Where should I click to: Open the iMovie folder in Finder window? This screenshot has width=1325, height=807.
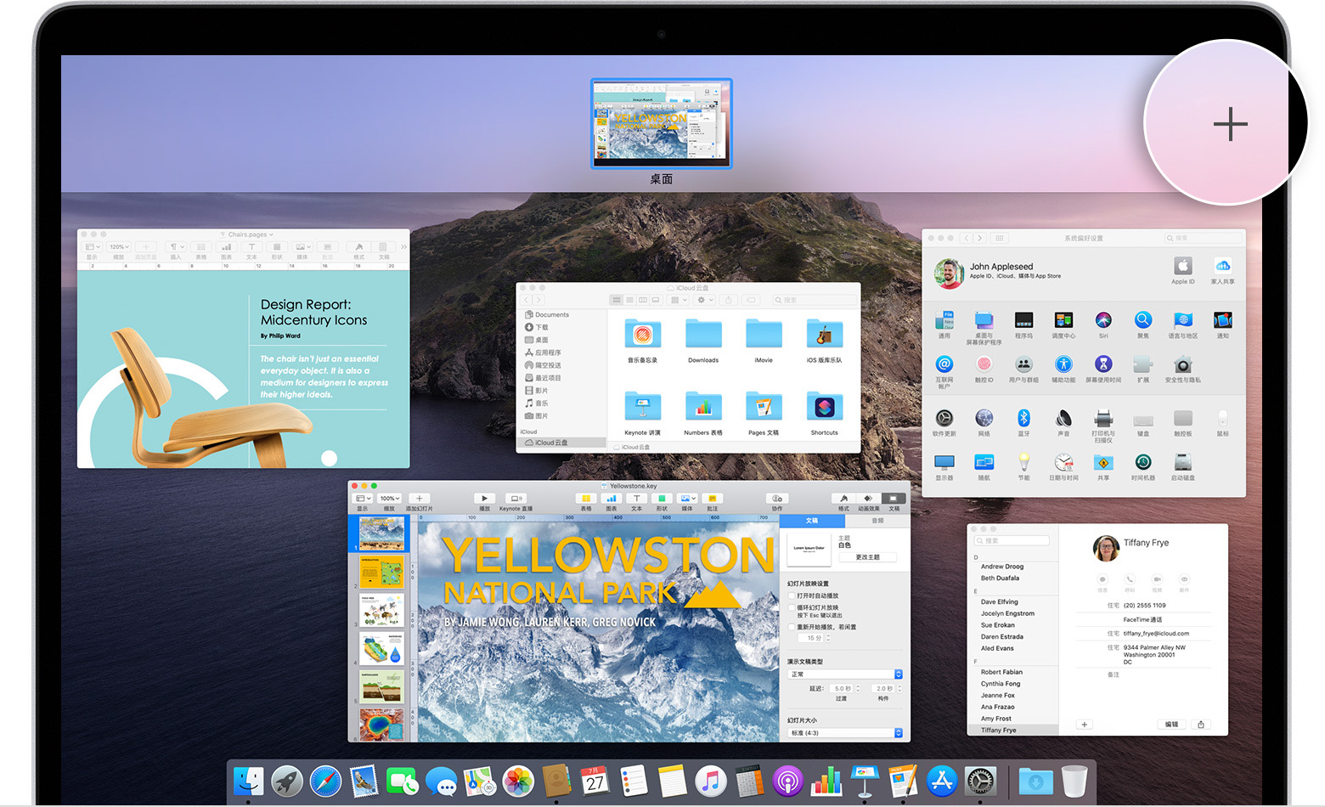(764, 334)
